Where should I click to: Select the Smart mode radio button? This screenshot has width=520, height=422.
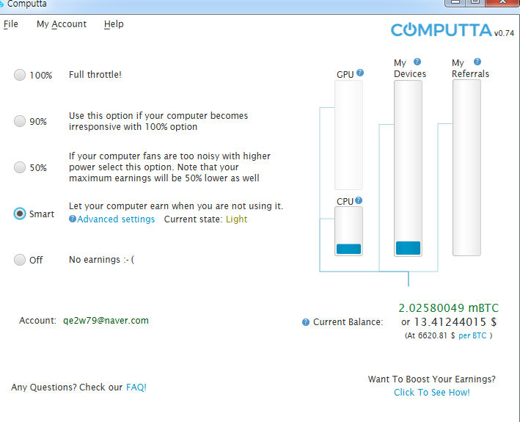(x=20, y=214)
